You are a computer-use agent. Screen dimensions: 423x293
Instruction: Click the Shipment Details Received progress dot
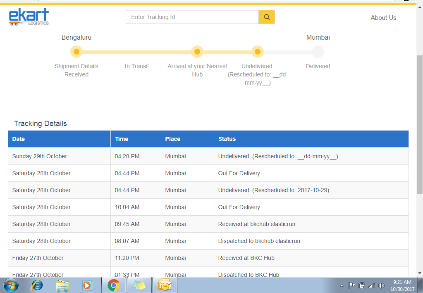76,52
